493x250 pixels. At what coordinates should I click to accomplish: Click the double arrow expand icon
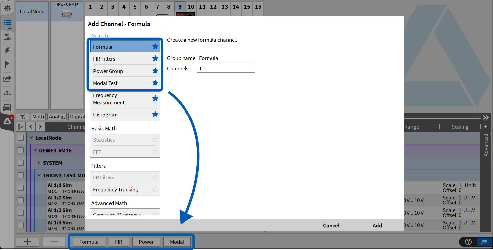[x=486, y=117]
